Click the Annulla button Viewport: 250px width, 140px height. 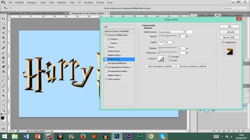tap(230, 32)
